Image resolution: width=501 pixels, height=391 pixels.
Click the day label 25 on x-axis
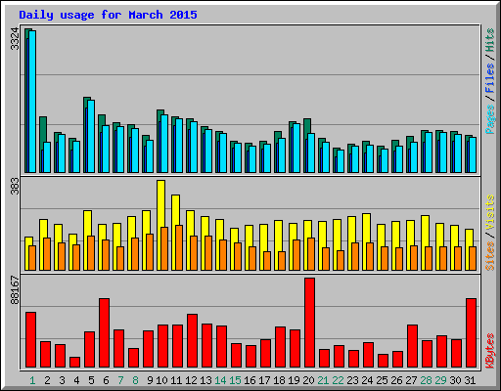[x=382, y=380]
